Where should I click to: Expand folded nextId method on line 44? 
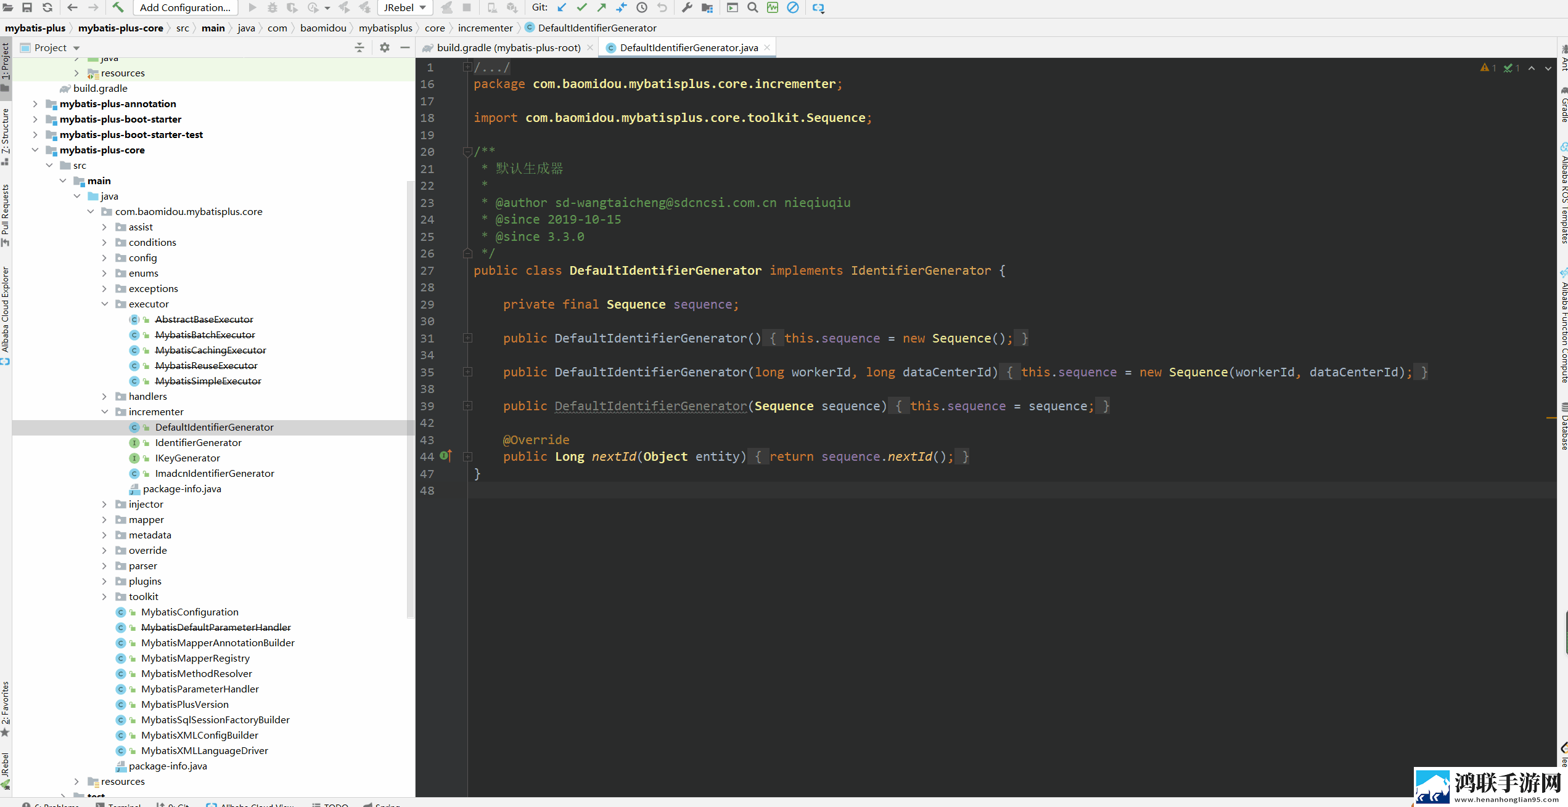click(x=467, y=456)
